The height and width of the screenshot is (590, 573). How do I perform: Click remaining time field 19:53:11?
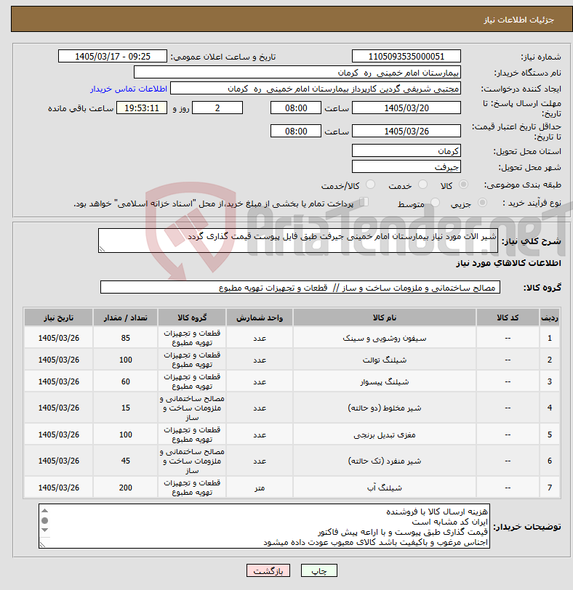[142, 108]
